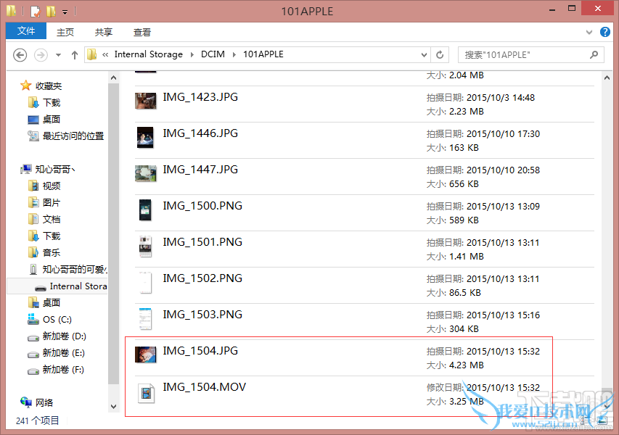Switch to the 主页 ribbon tab
This screenshot has width=619, height=435.
tap(65, 33)
